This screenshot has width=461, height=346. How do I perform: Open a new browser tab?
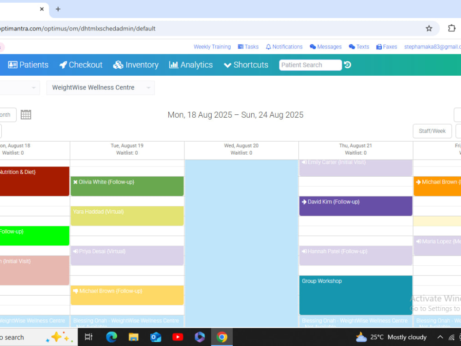point(58,9)
